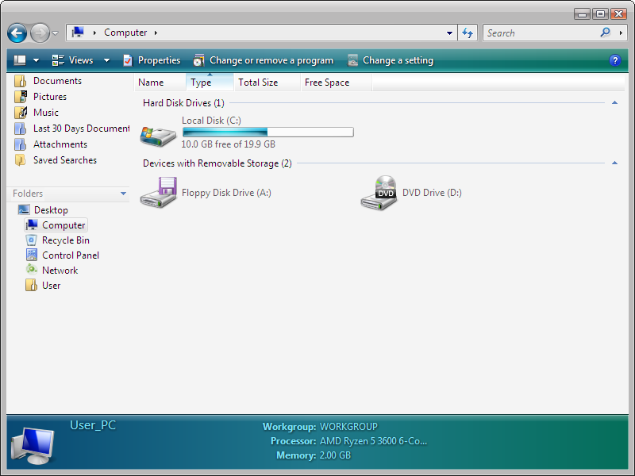Click the Local Disk (C:) label
The image size is (635, 476).
211,121
